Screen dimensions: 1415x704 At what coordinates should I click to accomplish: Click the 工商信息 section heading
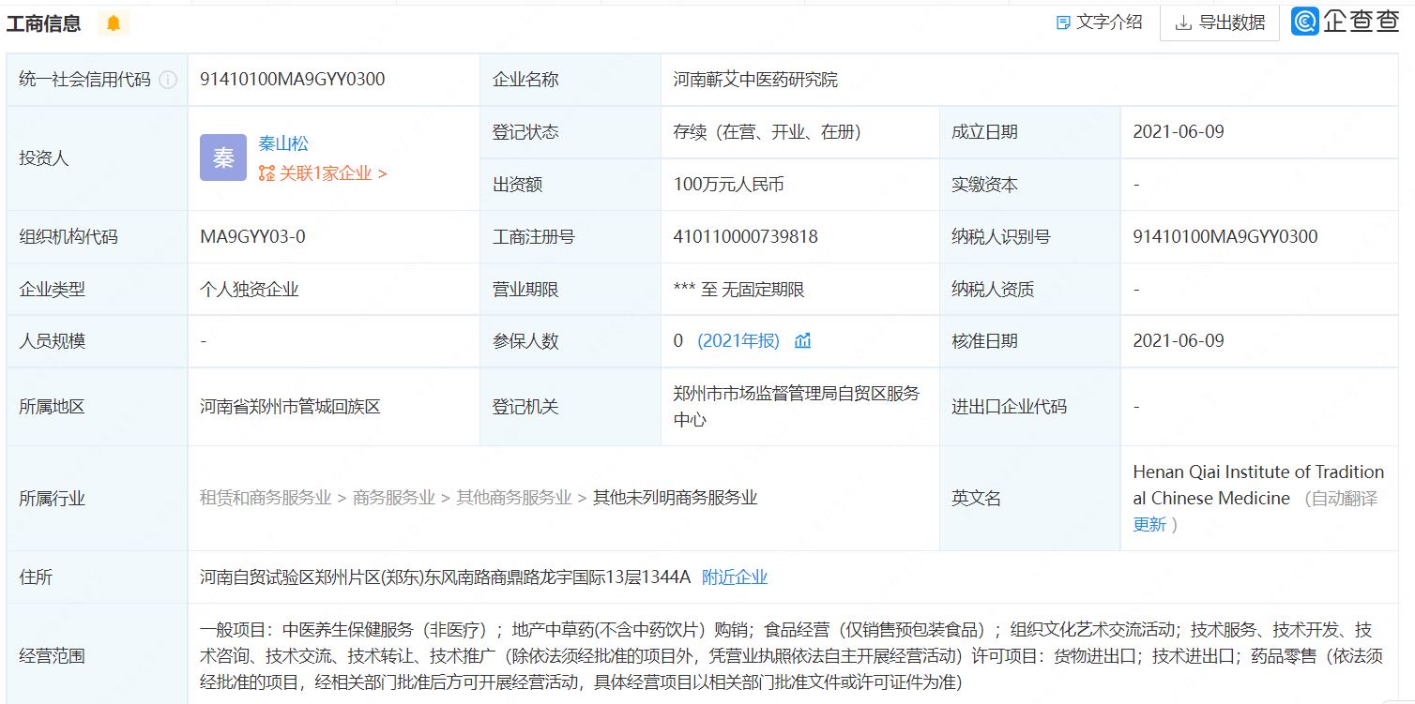44,23
